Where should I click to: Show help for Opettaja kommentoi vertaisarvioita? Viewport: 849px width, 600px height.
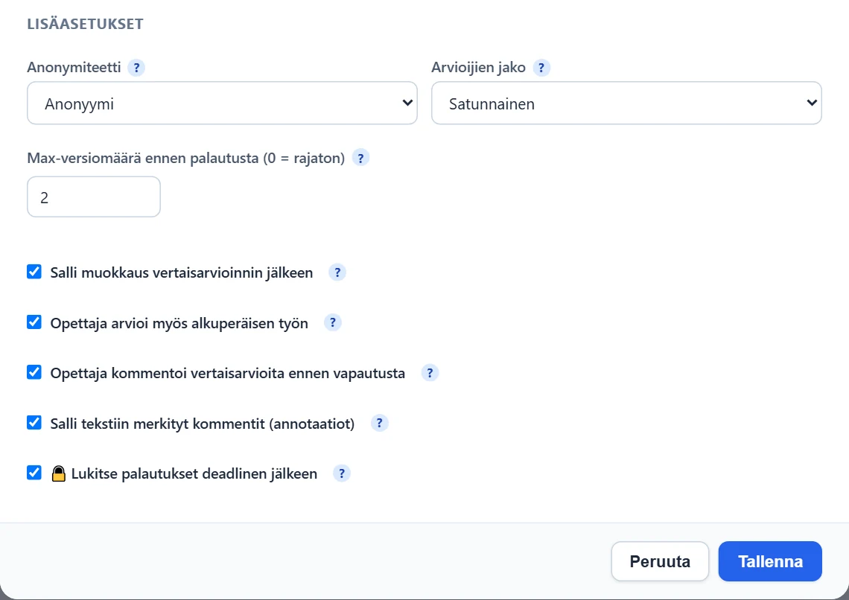(430, 373)
